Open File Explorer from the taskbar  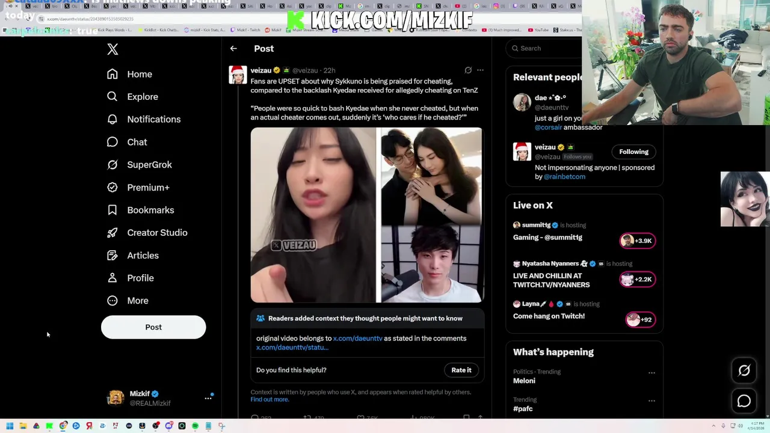(x=23, y=426)
